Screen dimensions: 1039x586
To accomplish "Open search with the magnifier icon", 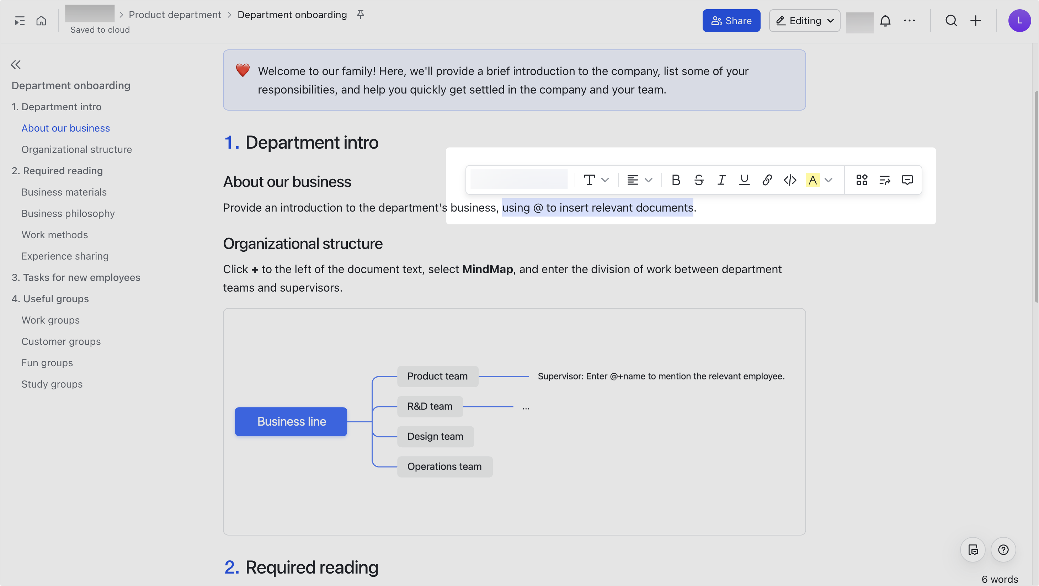I will tap(951, 21).
